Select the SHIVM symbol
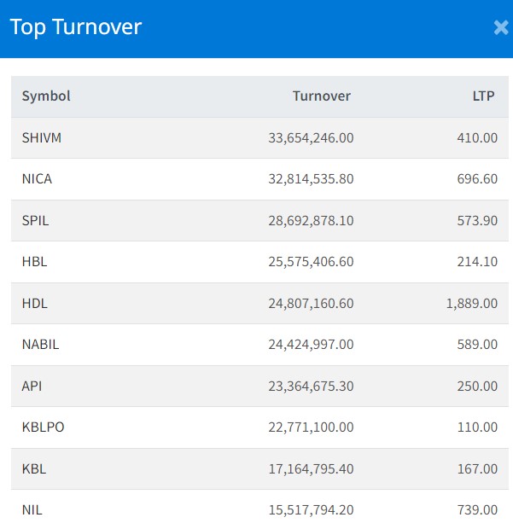 [x=42, y=138]
